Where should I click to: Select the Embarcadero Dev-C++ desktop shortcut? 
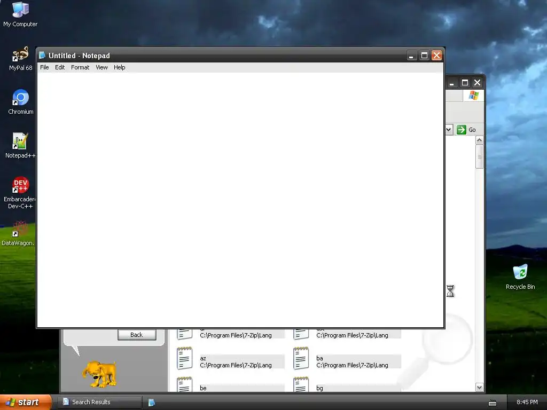click(x=19, y=192)
